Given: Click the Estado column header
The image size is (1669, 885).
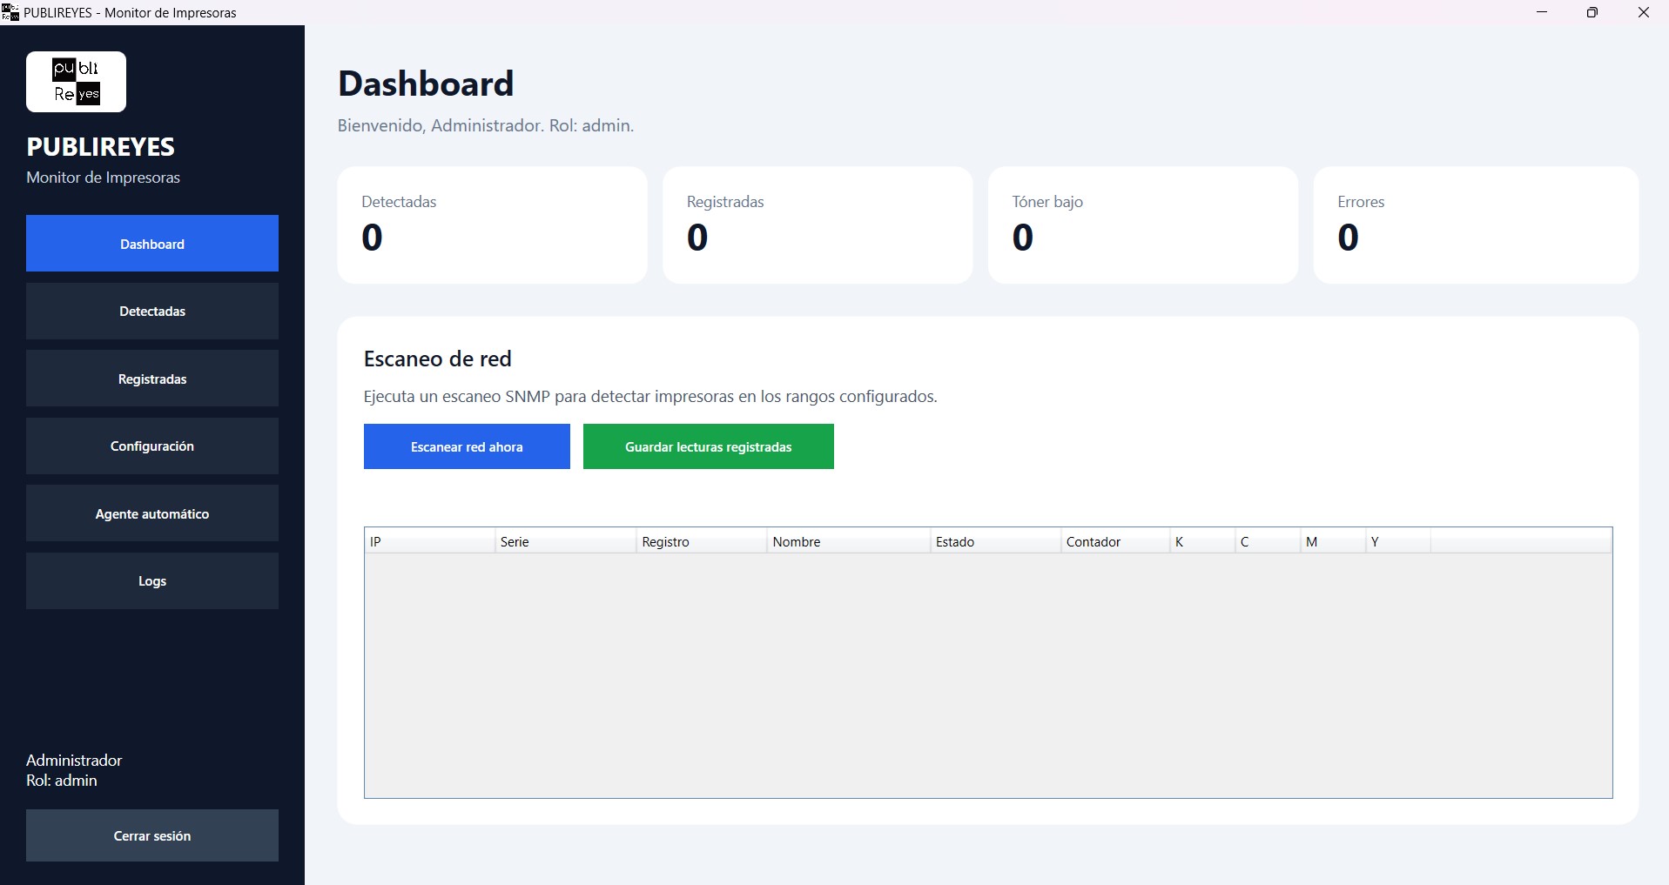Looking at the screenshot, I should tap(995, 541).
